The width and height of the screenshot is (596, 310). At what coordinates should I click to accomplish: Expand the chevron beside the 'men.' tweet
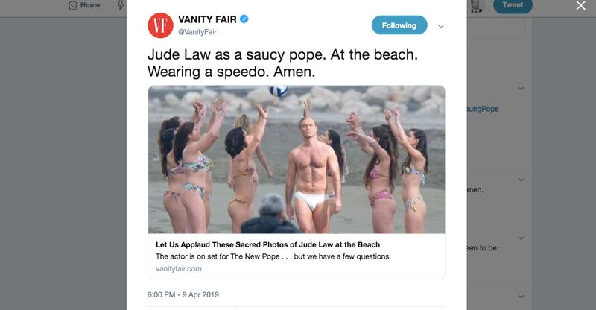coord(521,180)
